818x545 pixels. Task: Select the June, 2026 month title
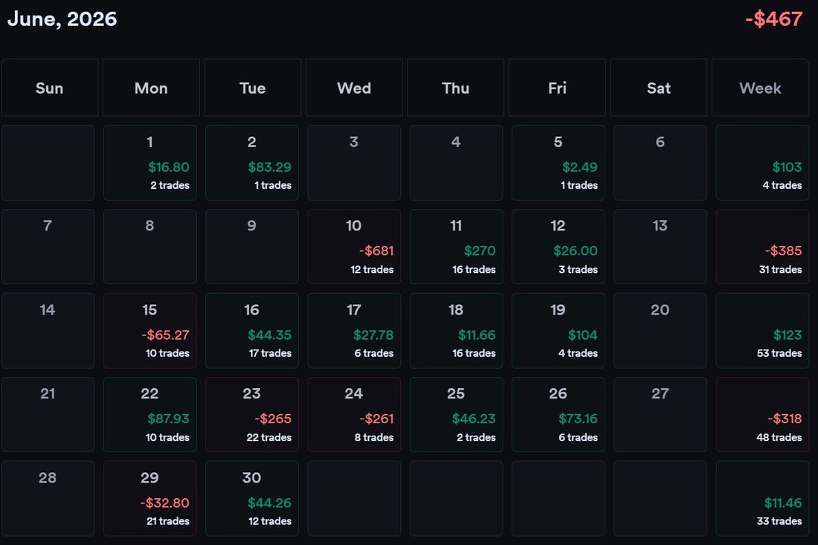click(x=62, y=19)
